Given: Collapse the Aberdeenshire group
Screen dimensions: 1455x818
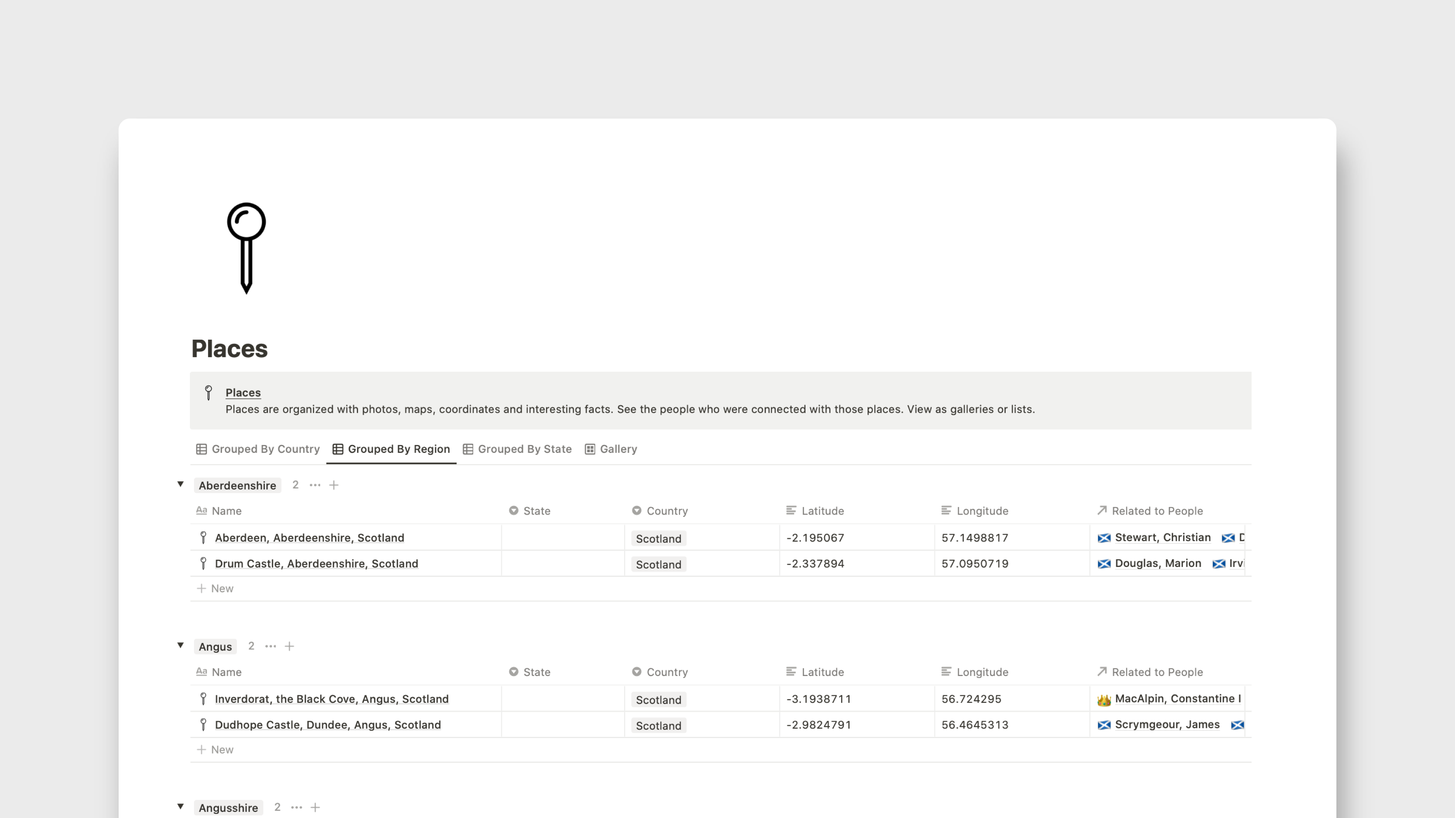Looking at the screenshot, I should 180,484.
